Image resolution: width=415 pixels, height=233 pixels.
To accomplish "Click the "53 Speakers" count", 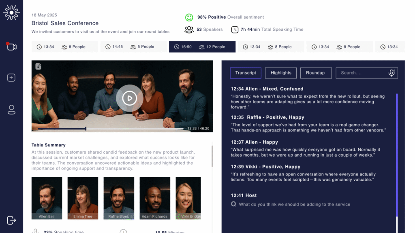I will tap(210, 30).
